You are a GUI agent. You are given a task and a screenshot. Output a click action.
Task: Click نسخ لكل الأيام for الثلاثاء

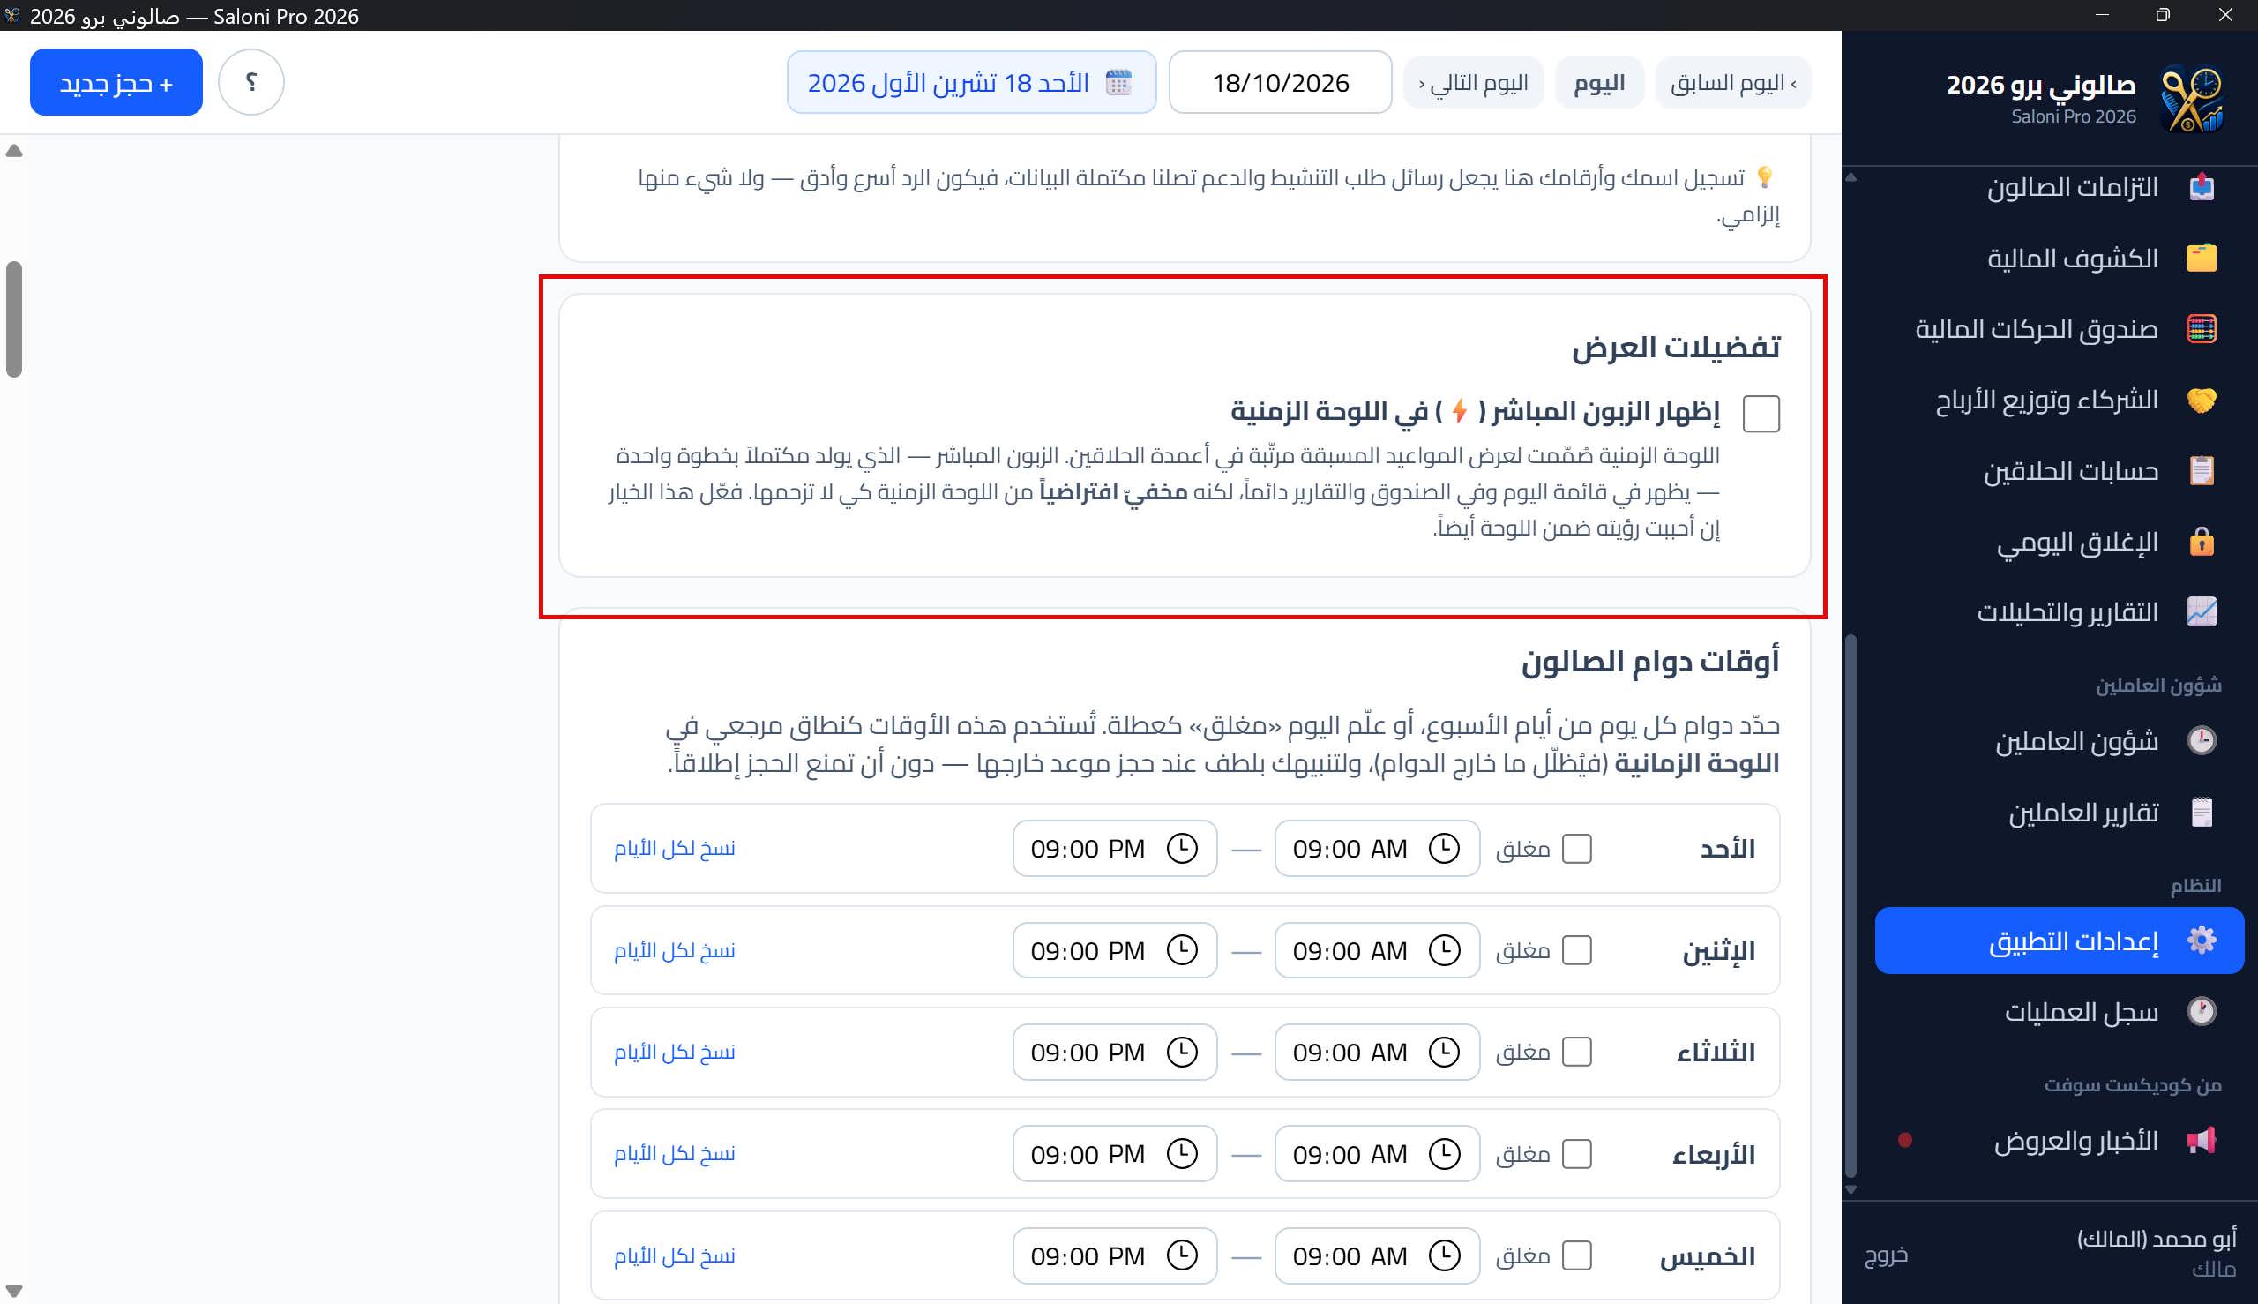(x=674, y=1053)
